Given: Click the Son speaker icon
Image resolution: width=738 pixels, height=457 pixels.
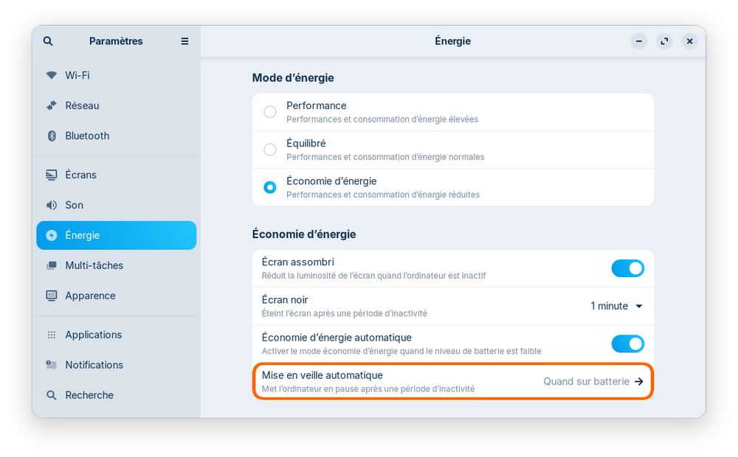Looking at the screenshot, I should coord(52,205).
